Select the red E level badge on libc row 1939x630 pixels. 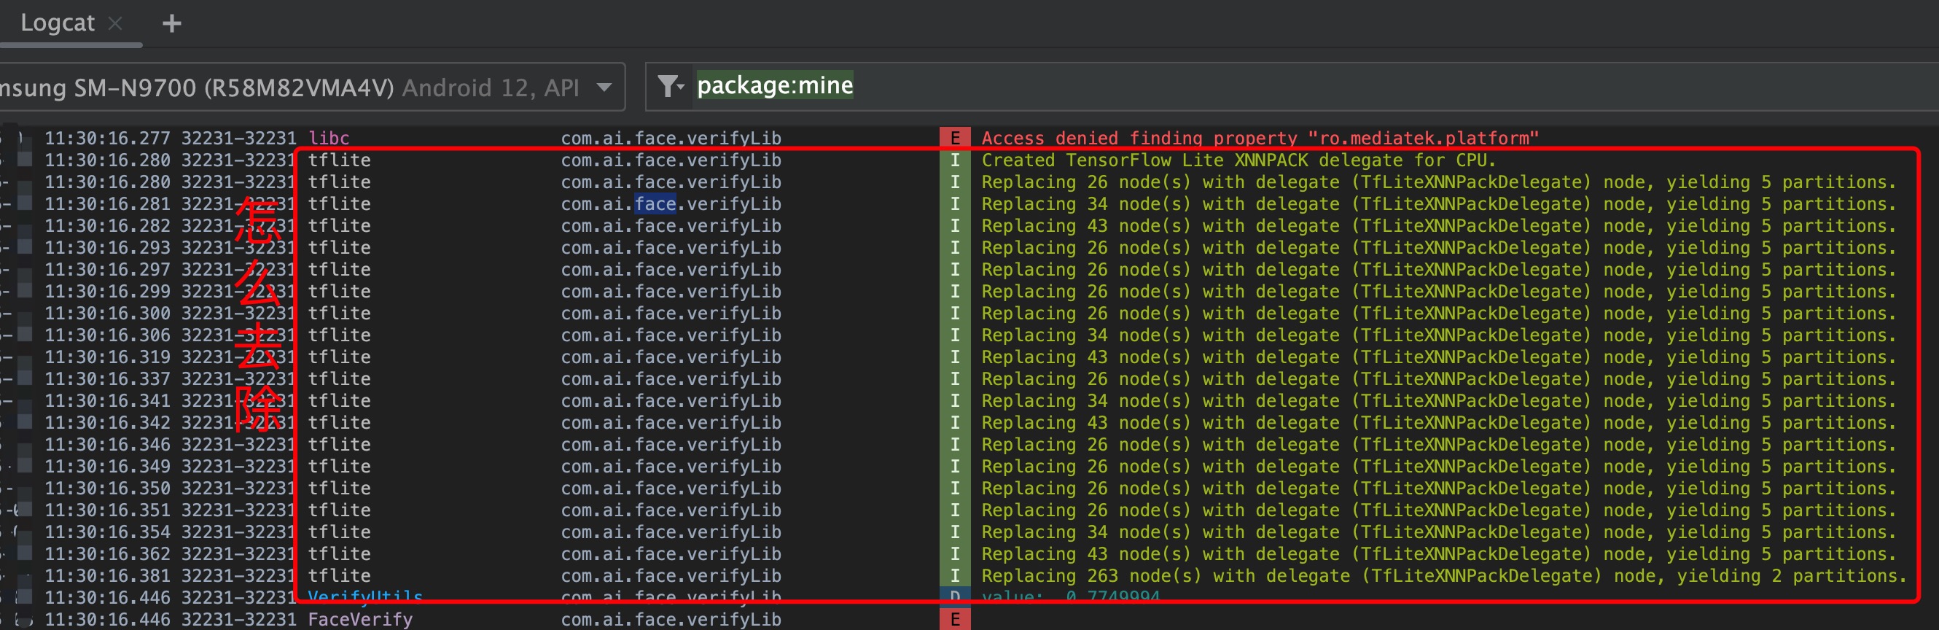[x=955, y=138]
